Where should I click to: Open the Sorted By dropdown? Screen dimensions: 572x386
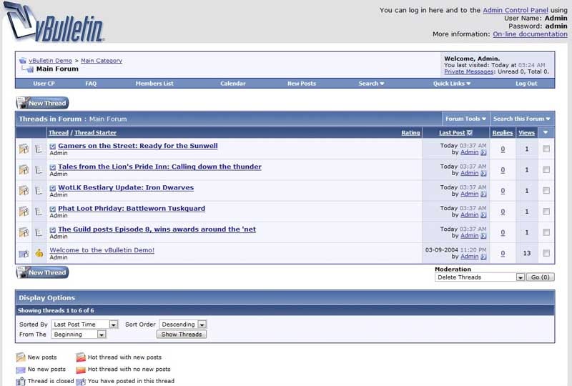click(84, 325)
